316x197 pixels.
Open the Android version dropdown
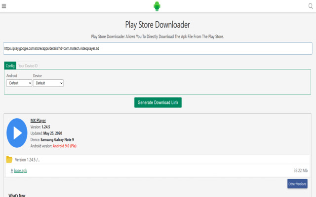tap(19, 83)
